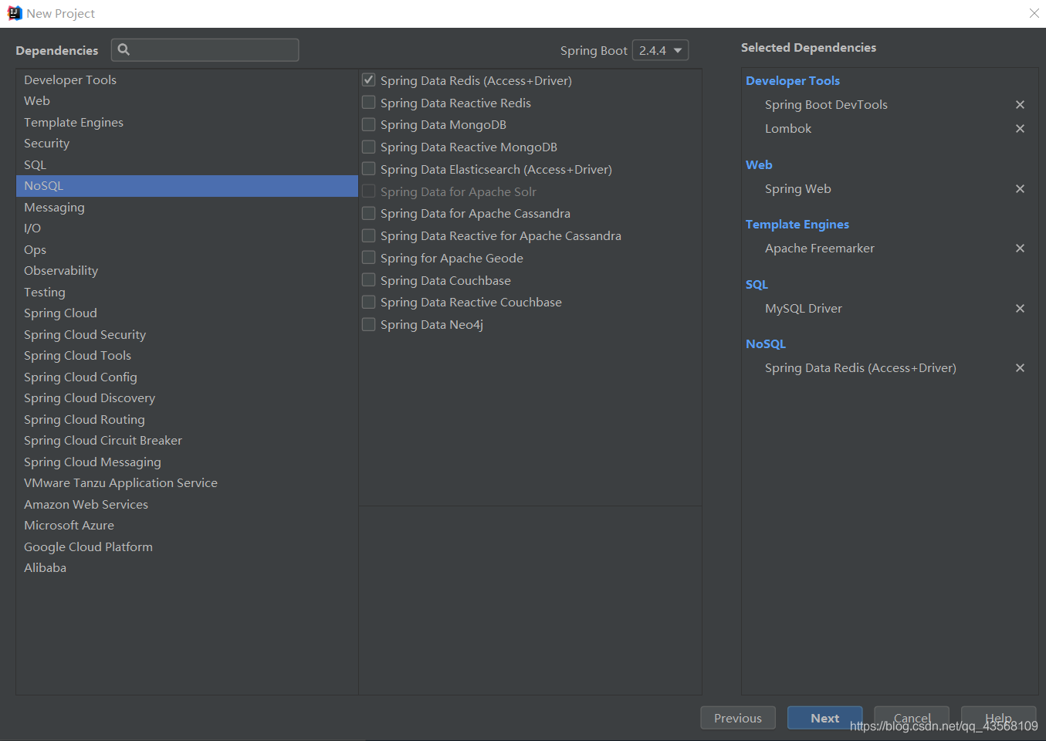Uncheck Spring Data Redis (Access+Driver)

[369, 80]
